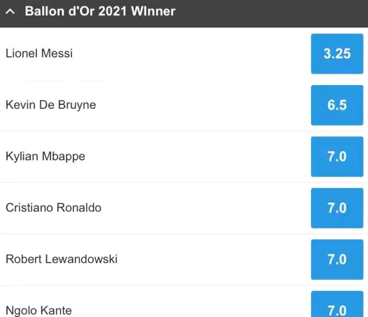Back Lewandowski to win at 7.0
This screenshot has height=317, width=368.
[x=337, y=259]
